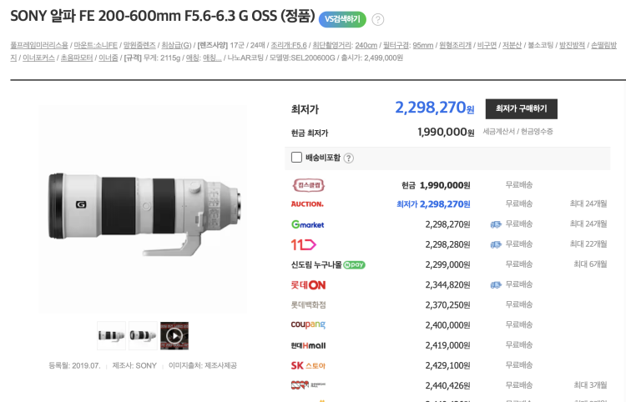Click the 11st store logo
The image size is (626, 402).
(303, 244)
